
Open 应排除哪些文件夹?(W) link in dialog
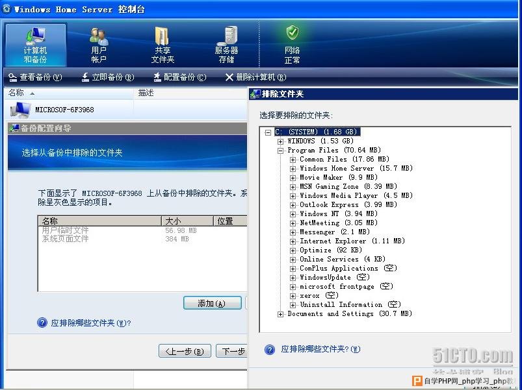(320, 349)
